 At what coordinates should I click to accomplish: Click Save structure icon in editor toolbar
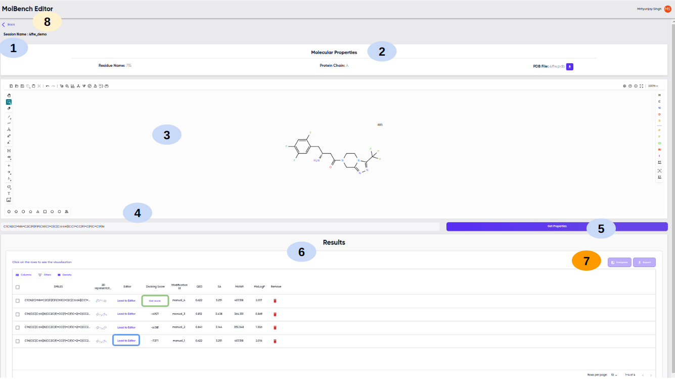tap(22, 86)
